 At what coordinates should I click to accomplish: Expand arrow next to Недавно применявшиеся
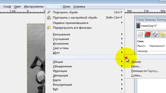coord(122,22)
